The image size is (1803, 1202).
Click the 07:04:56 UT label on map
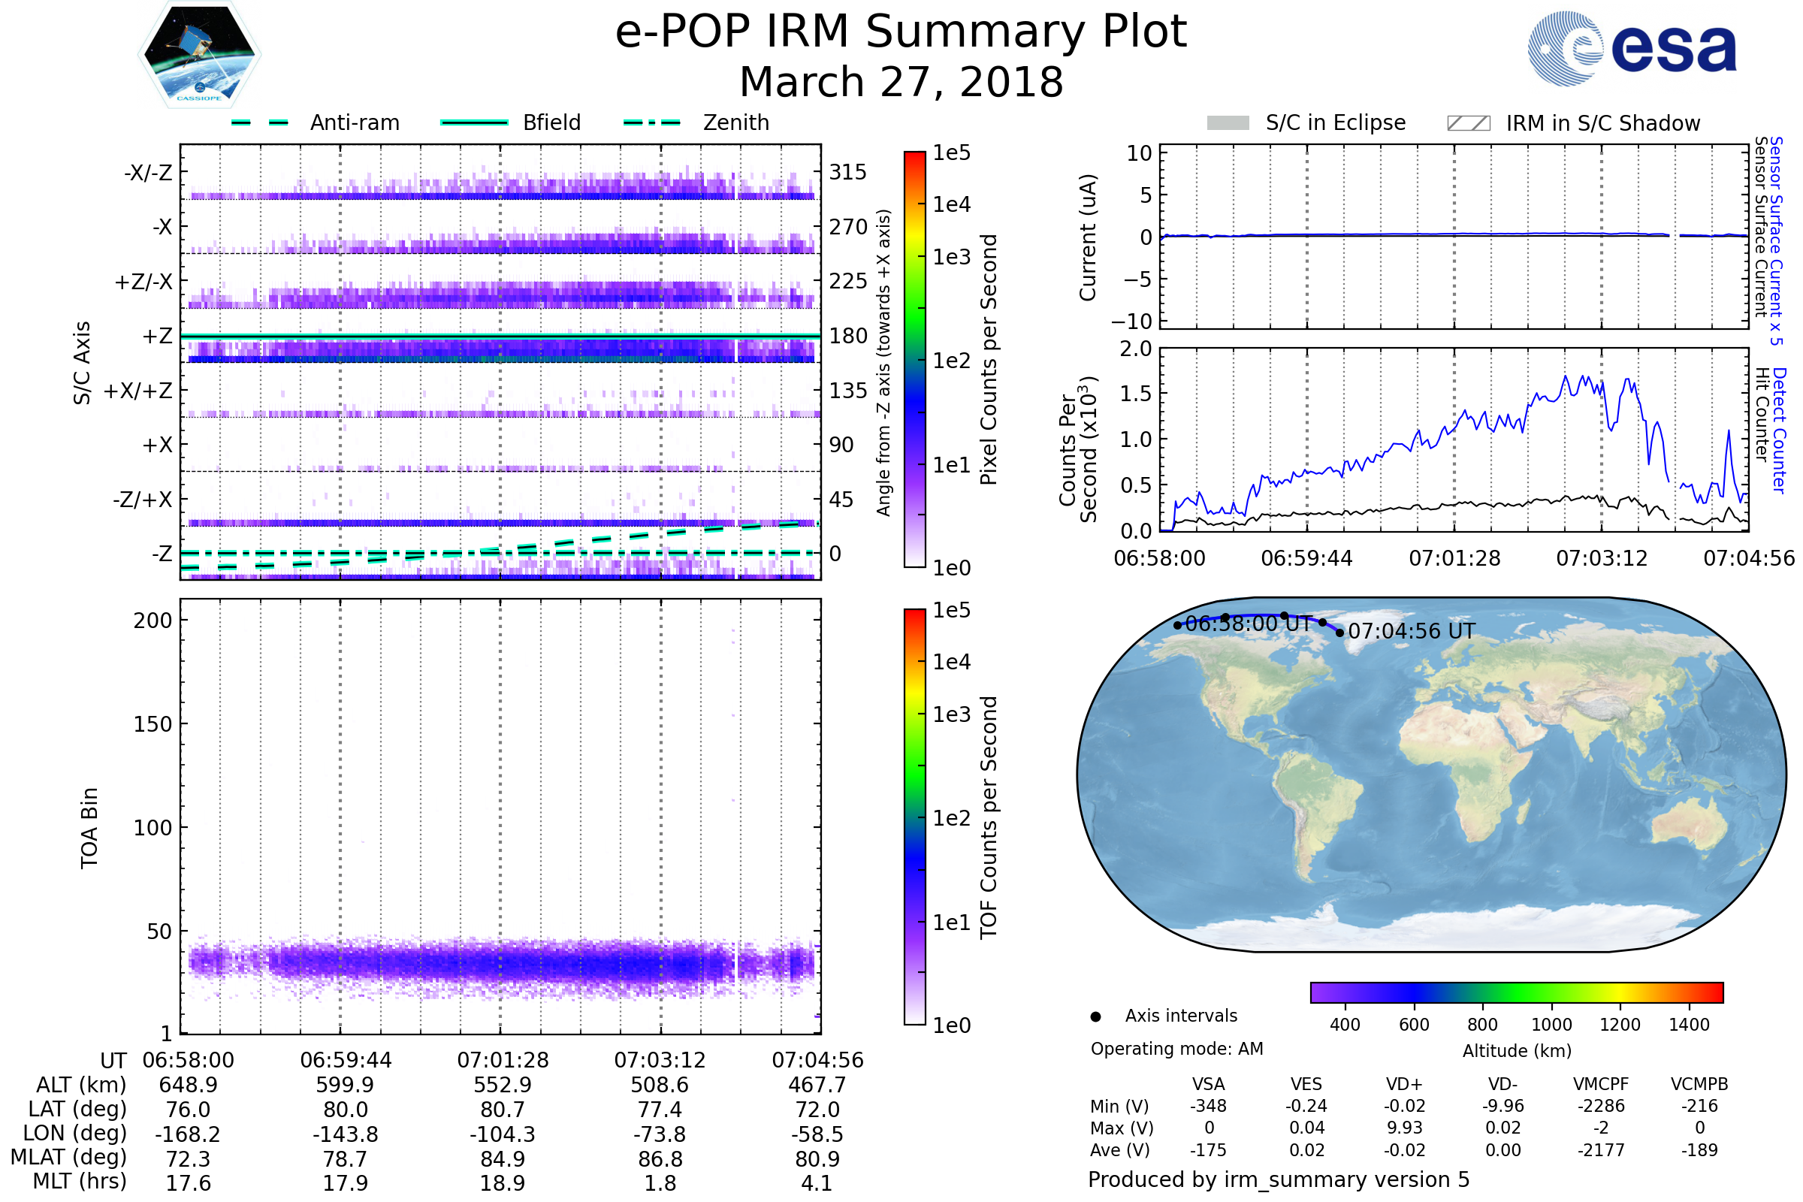(1412, 632)
